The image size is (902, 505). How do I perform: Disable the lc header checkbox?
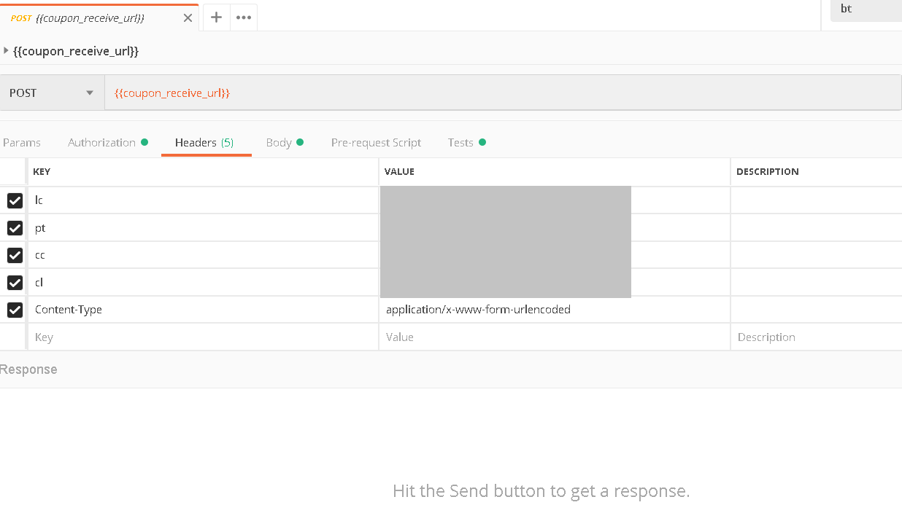(15, 200)
